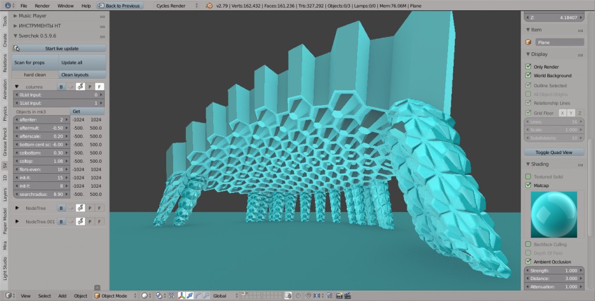
Task: Switch to the Grease Pencil sidebar tab
Action: point(5,141)
